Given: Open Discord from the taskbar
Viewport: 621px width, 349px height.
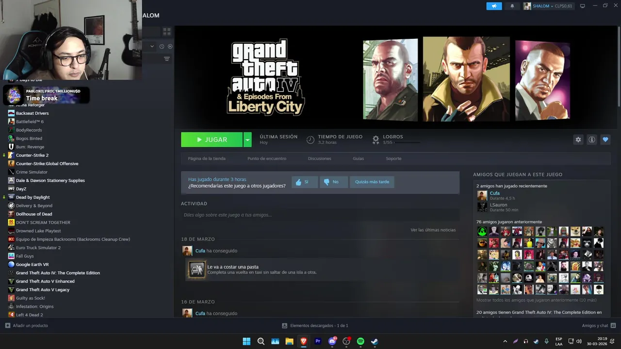Looking at the screenshot, I should click(332, 341).
